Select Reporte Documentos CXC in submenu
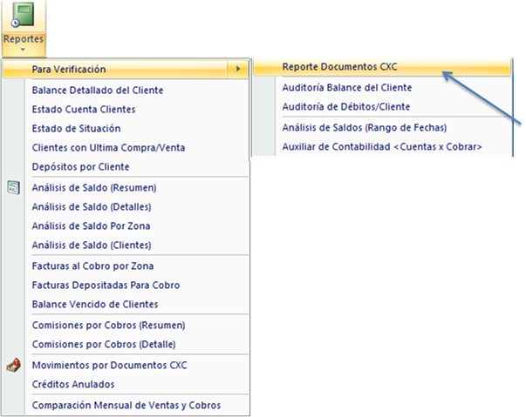 [x=382, y=67]
